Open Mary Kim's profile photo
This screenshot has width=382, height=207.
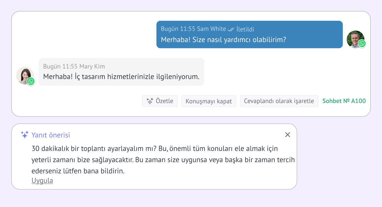tap(25, 75)
